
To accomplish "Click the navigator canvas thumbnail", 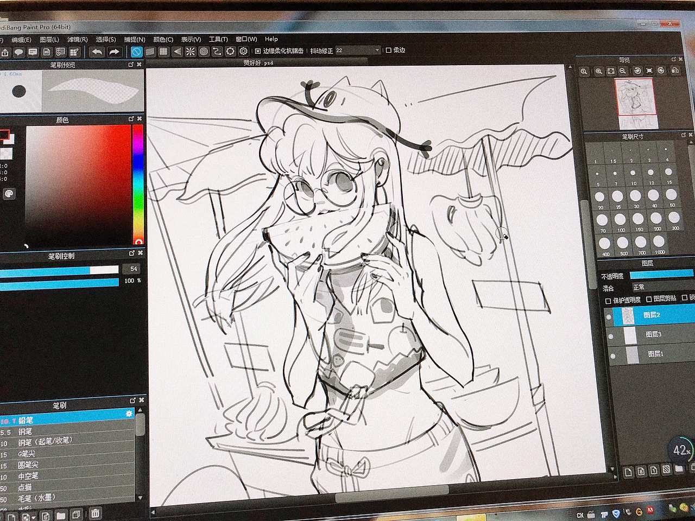I will 636,104.
